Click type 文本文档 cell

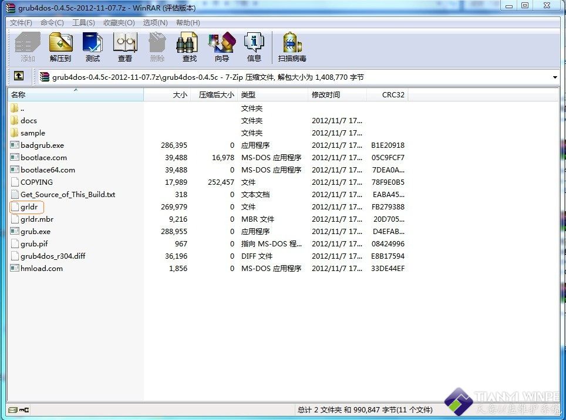[x=255, y=194]
